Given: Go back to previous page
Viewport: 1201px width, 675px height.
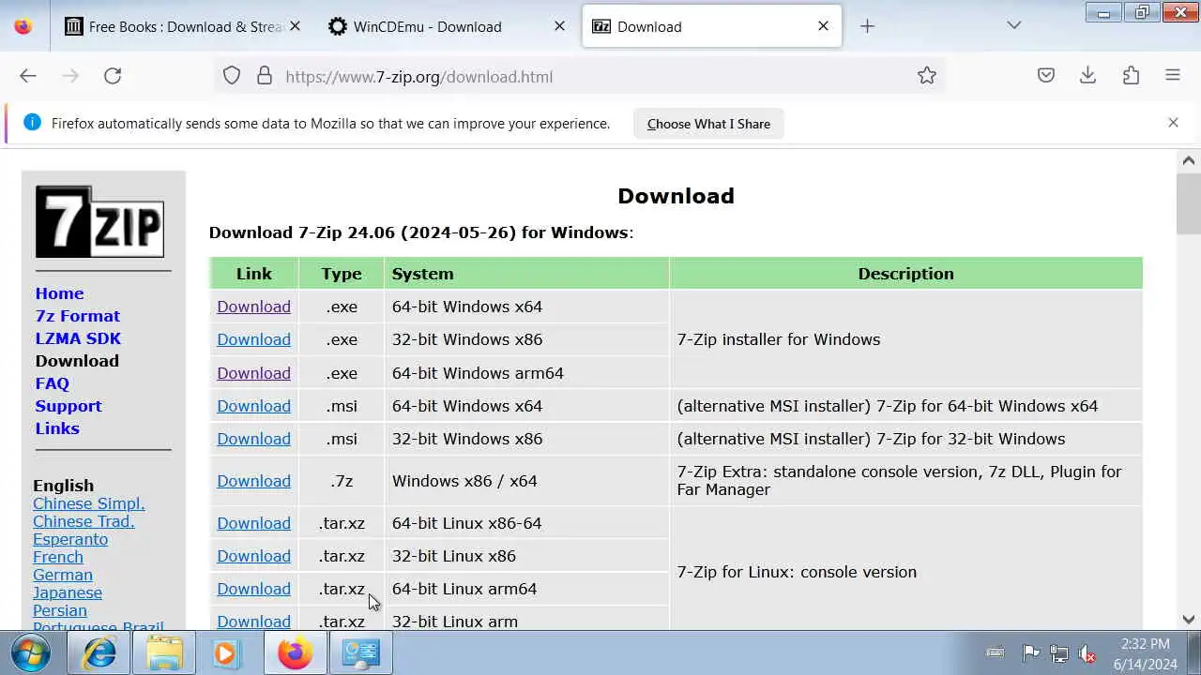Looking at the screenshot, I should 28,76.
